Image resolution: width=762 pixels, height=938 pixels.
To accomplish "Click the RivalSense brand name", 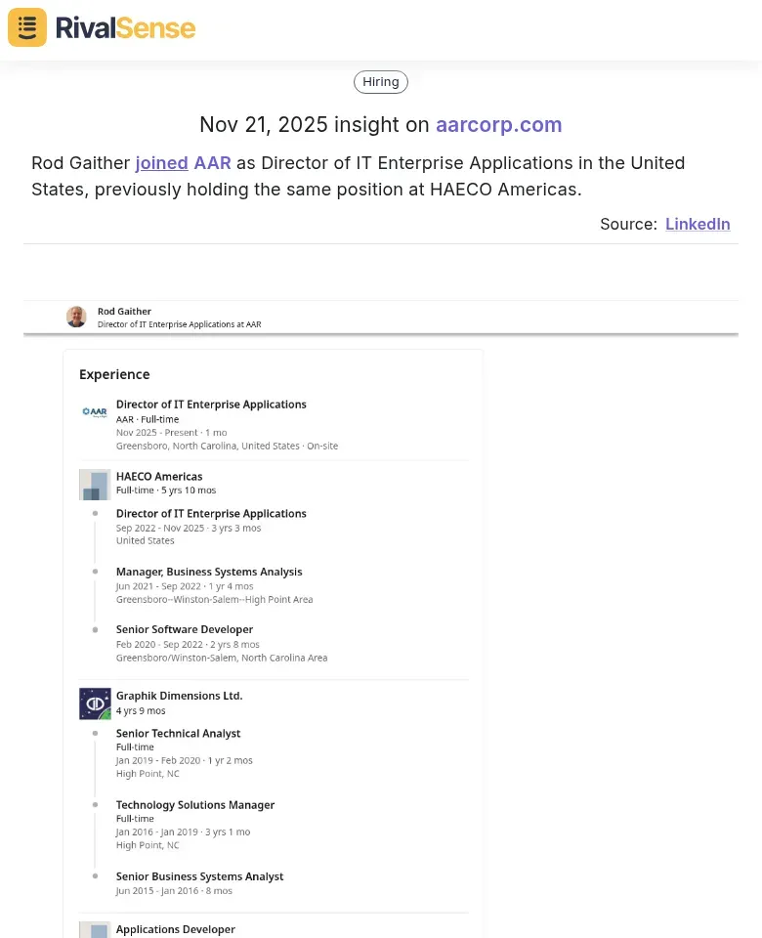I will 125,27.
